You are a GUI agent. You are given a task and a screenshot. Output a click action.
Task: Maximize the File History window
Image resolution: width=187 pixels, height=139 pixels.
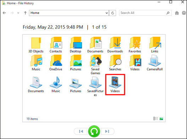(171, 2)
